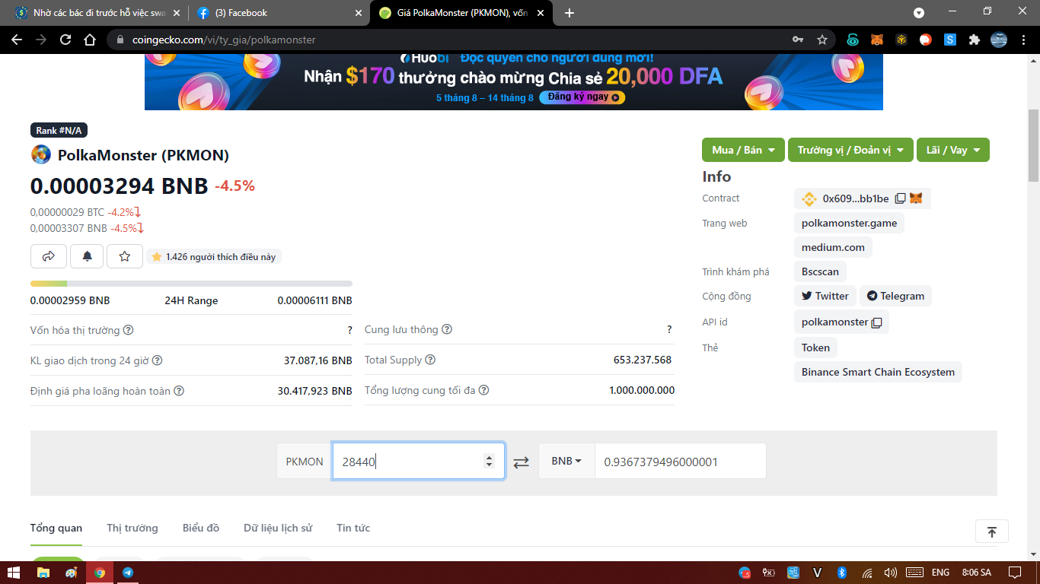
Task: Copy the contract address 0x609...bb1be
Action: (900, 198)
